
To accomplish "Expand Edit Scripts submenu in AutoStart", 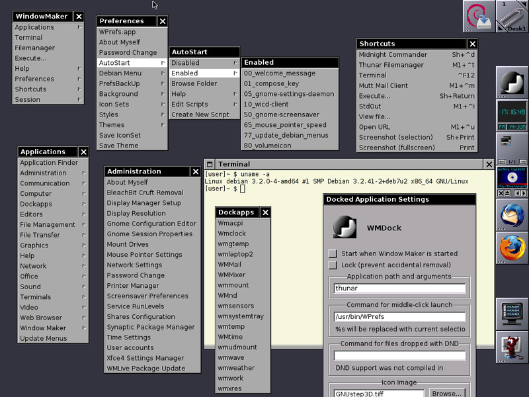I will point(204,105).
